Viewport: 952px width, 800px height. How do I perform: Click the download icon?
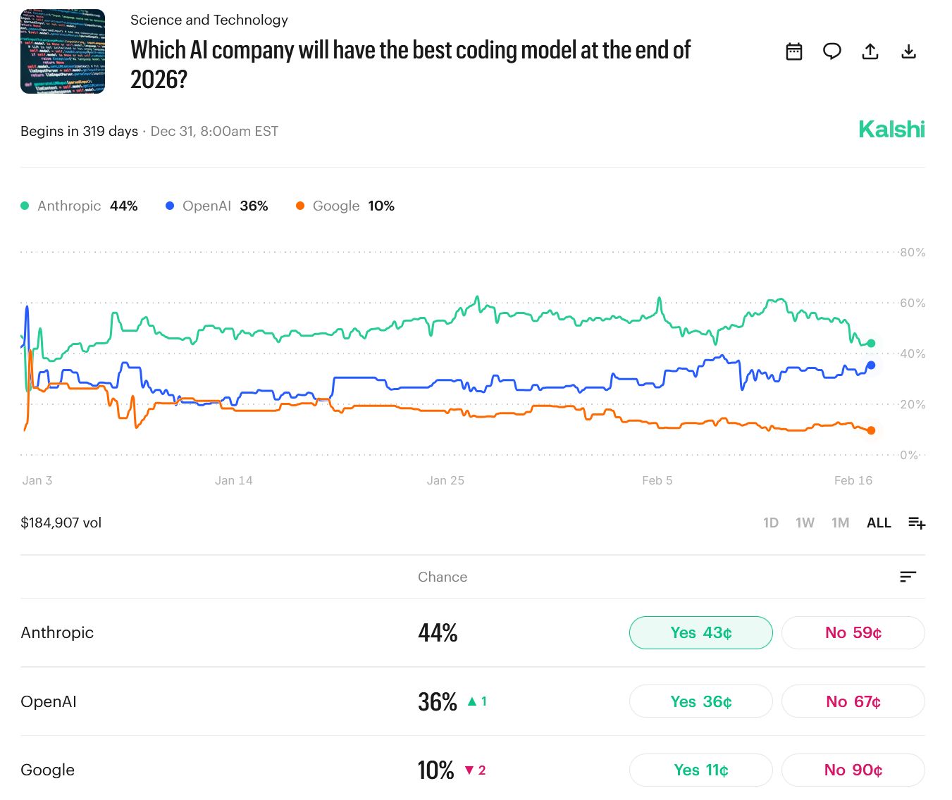coord(909,51)
